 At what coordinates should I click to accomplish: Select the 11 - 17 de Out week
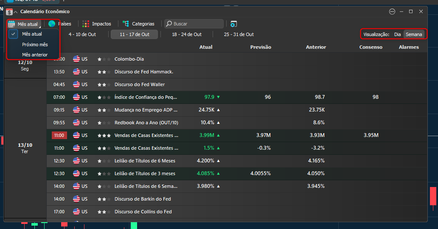coord(135,34)
